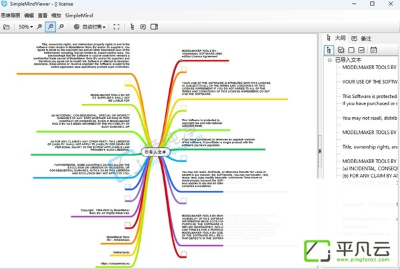This screenshot has width=400, height=269.
Task: Select outline row 'Title, ownership rights'
Action: (x=369, y=146)
